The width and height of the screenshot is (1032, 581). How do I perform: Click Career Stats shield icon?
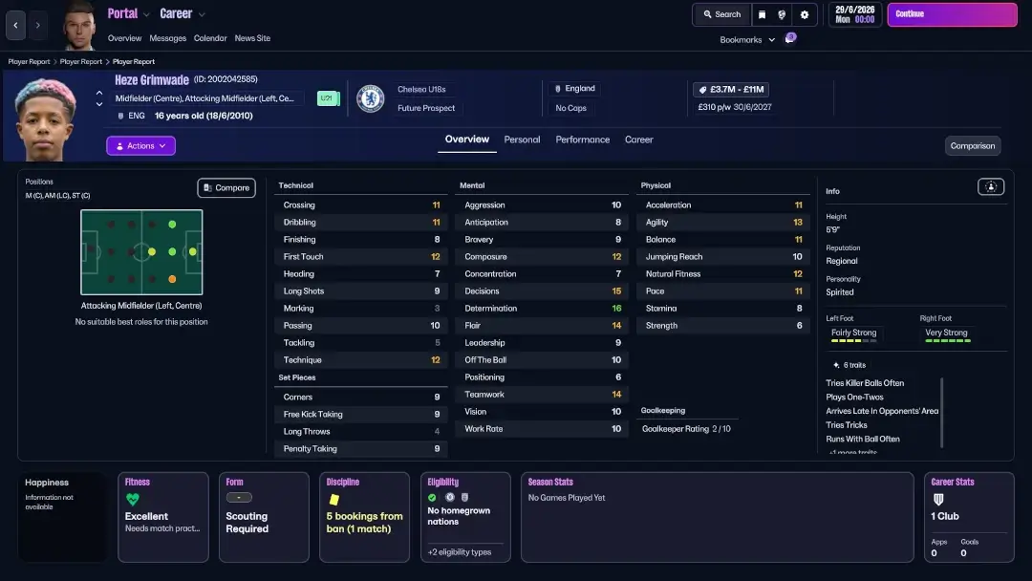(938, 500)
